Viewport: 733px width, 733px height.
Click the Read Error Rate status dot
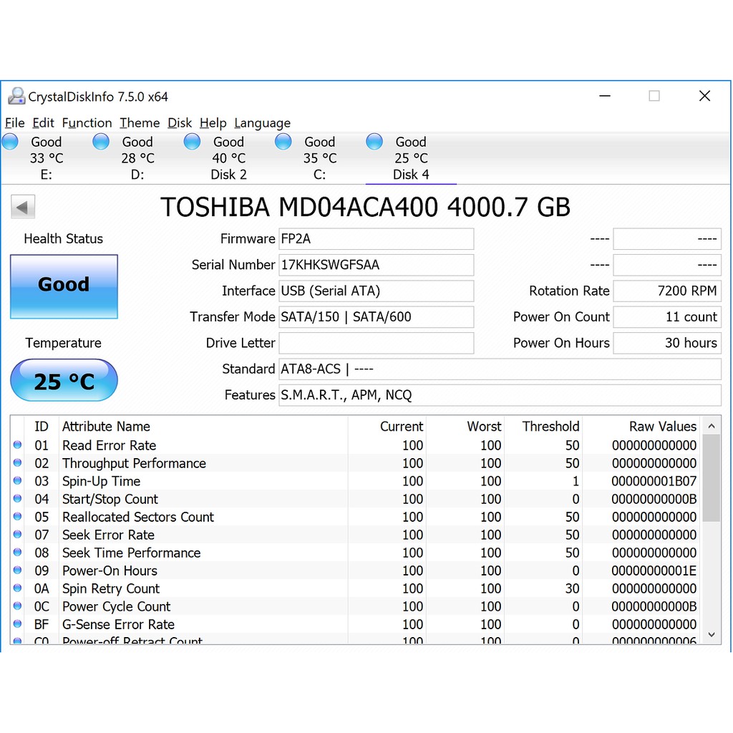coord(17,445)
